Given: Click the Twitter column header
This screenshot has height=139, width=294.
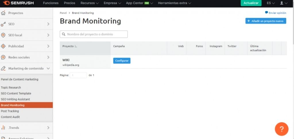Looking at the screenshot, I should point(232,46).
